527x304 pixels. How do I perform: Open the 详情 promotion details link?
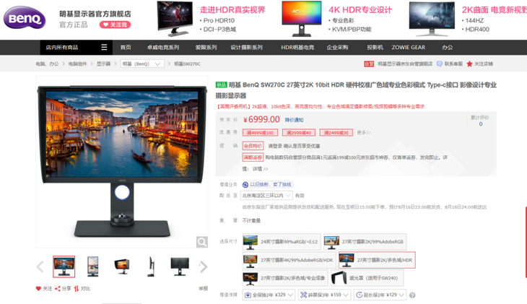[x=260, y=169]
